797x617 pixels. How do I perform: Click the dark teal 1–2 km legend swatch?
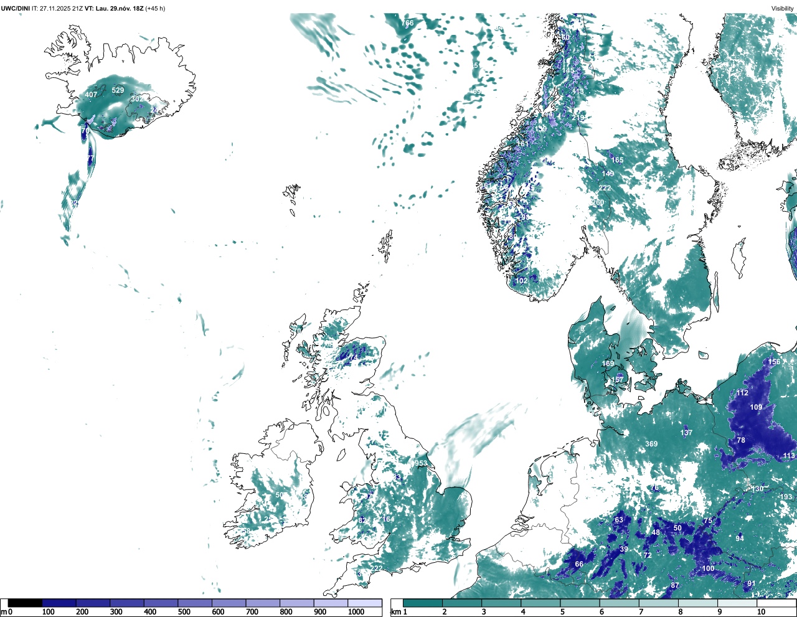pos(423,603)
